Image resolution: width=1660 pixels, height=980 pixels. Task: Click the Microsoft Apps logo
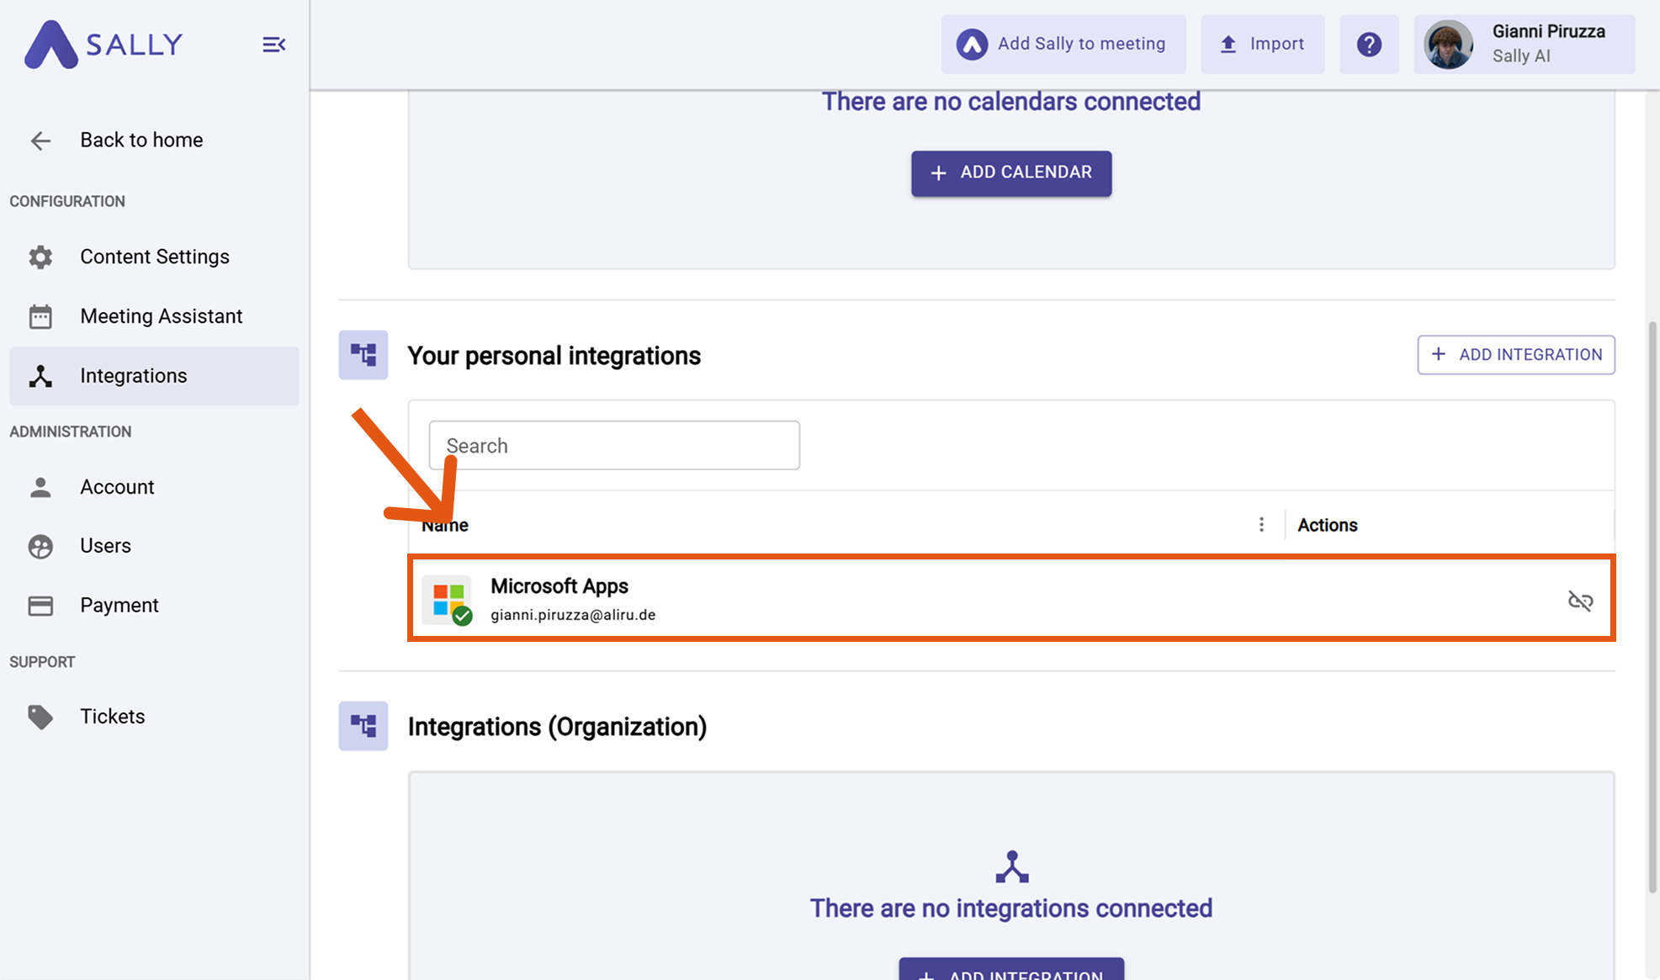(448, 600)
